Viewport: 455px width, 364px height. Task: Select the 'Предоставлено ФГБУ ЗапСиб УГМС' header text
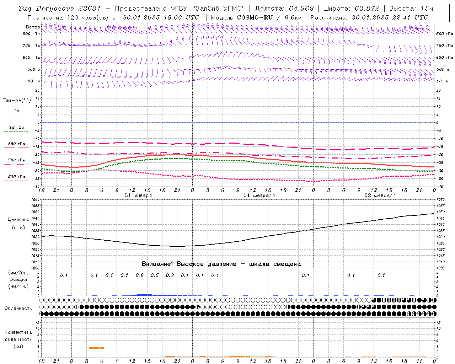(180, 9)
